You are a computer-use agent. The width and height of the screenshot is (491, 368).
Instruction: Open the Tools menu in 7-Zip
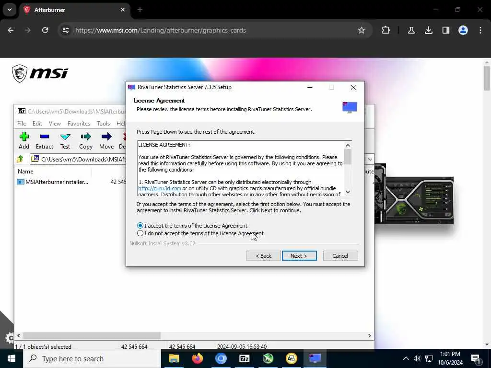[x=104, y=124]
